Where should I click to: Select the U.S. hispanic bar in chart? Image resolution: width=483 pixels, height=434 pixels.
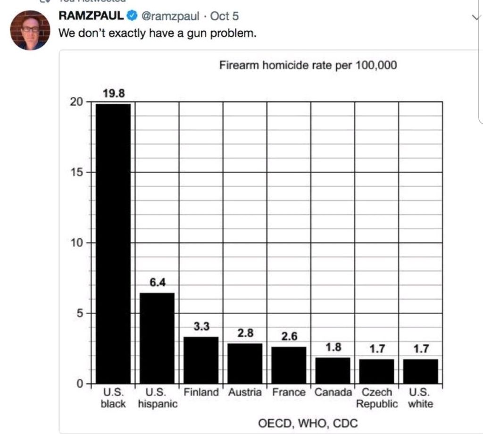(157, 338)
